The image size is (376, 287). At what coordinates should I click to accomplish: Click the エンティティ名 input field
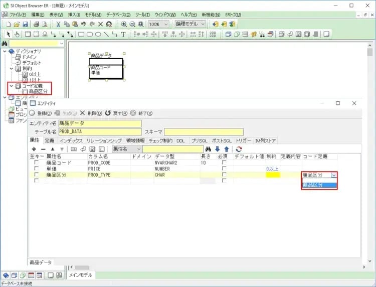(100, 123)
